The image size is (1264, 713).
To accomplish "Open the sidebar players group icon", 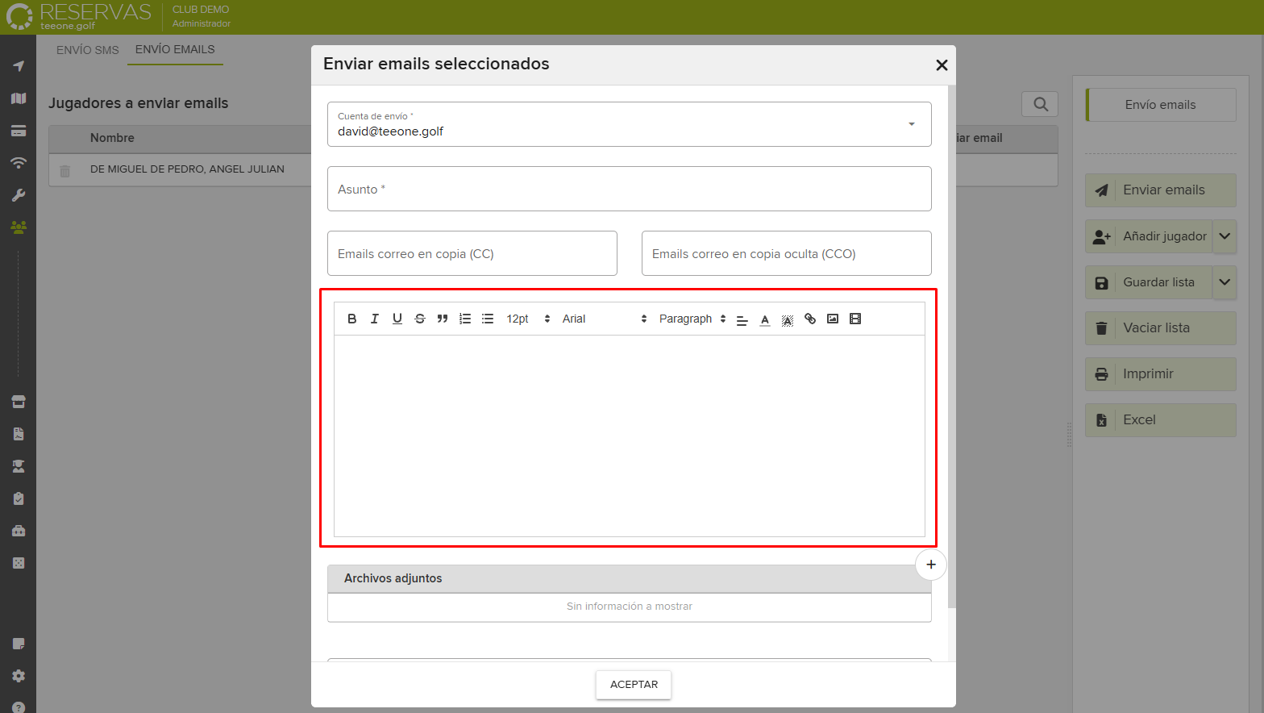I will pyautogui.click(x=19, y=227).
